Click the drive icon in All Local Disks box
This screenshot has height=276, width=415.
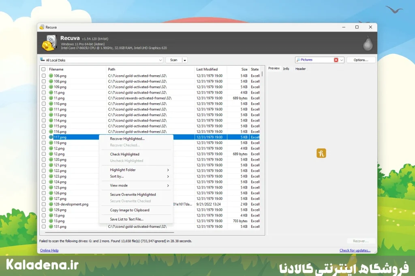42,60
